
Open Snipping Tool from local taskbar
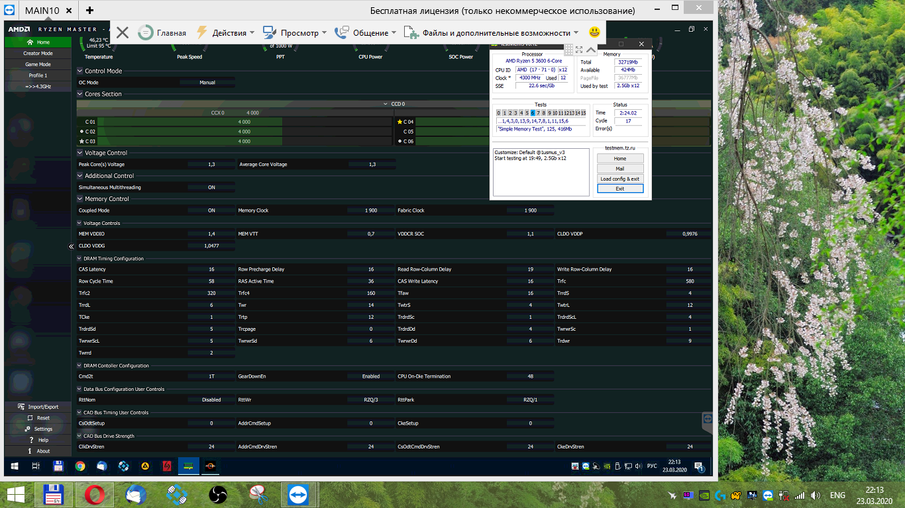[x=258, y=495]
